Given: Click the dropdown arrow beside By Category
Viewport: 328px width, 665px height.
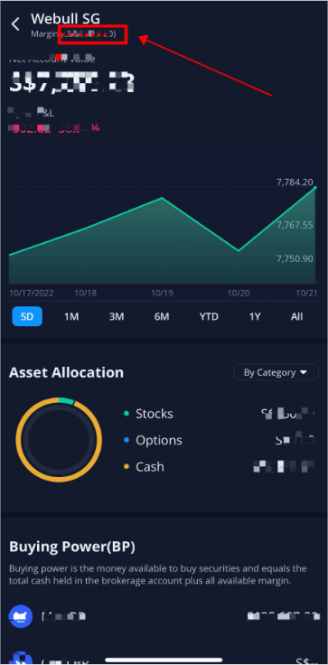Looking at the screenshot, I should pos(303,373).
